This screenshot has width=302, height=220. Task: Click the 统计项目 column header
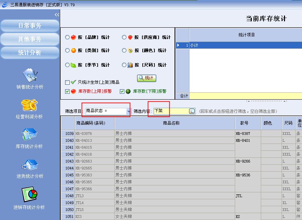(x=247, y=35)
